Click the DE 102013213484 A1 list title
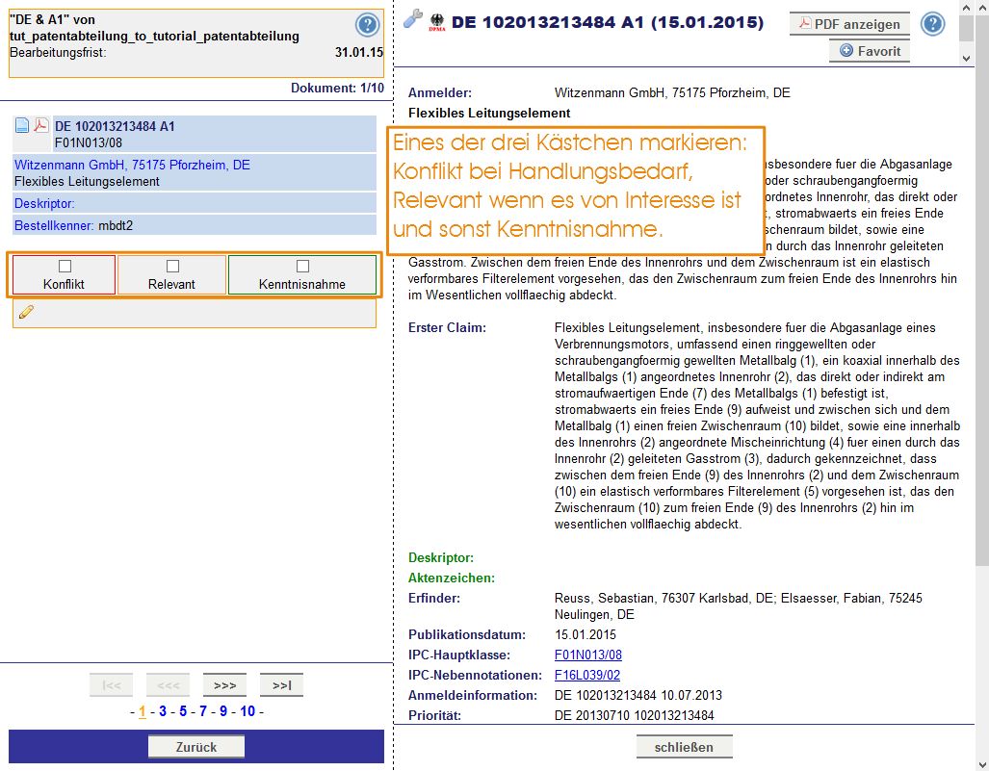This screenshot has width=989, height=771. (x=115, y=126)
